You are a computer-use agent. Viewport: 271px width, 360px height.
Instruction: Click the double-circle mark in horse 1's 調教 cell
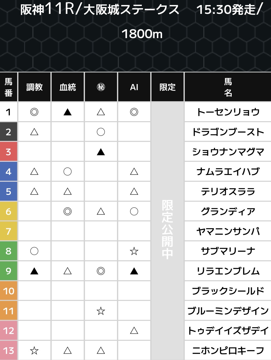34,112
